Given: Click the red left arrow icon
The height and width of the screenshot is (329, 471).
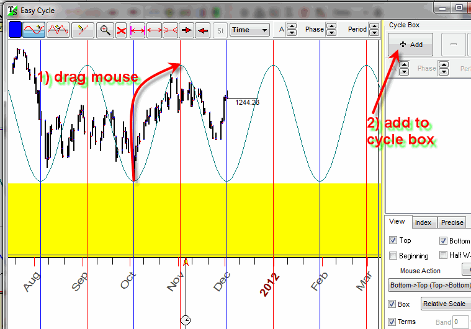Looking at the screenshot, I should (x=202, y=30).
